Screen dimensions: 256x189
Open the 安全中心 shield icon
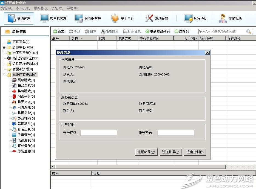(x=115, y=19)
